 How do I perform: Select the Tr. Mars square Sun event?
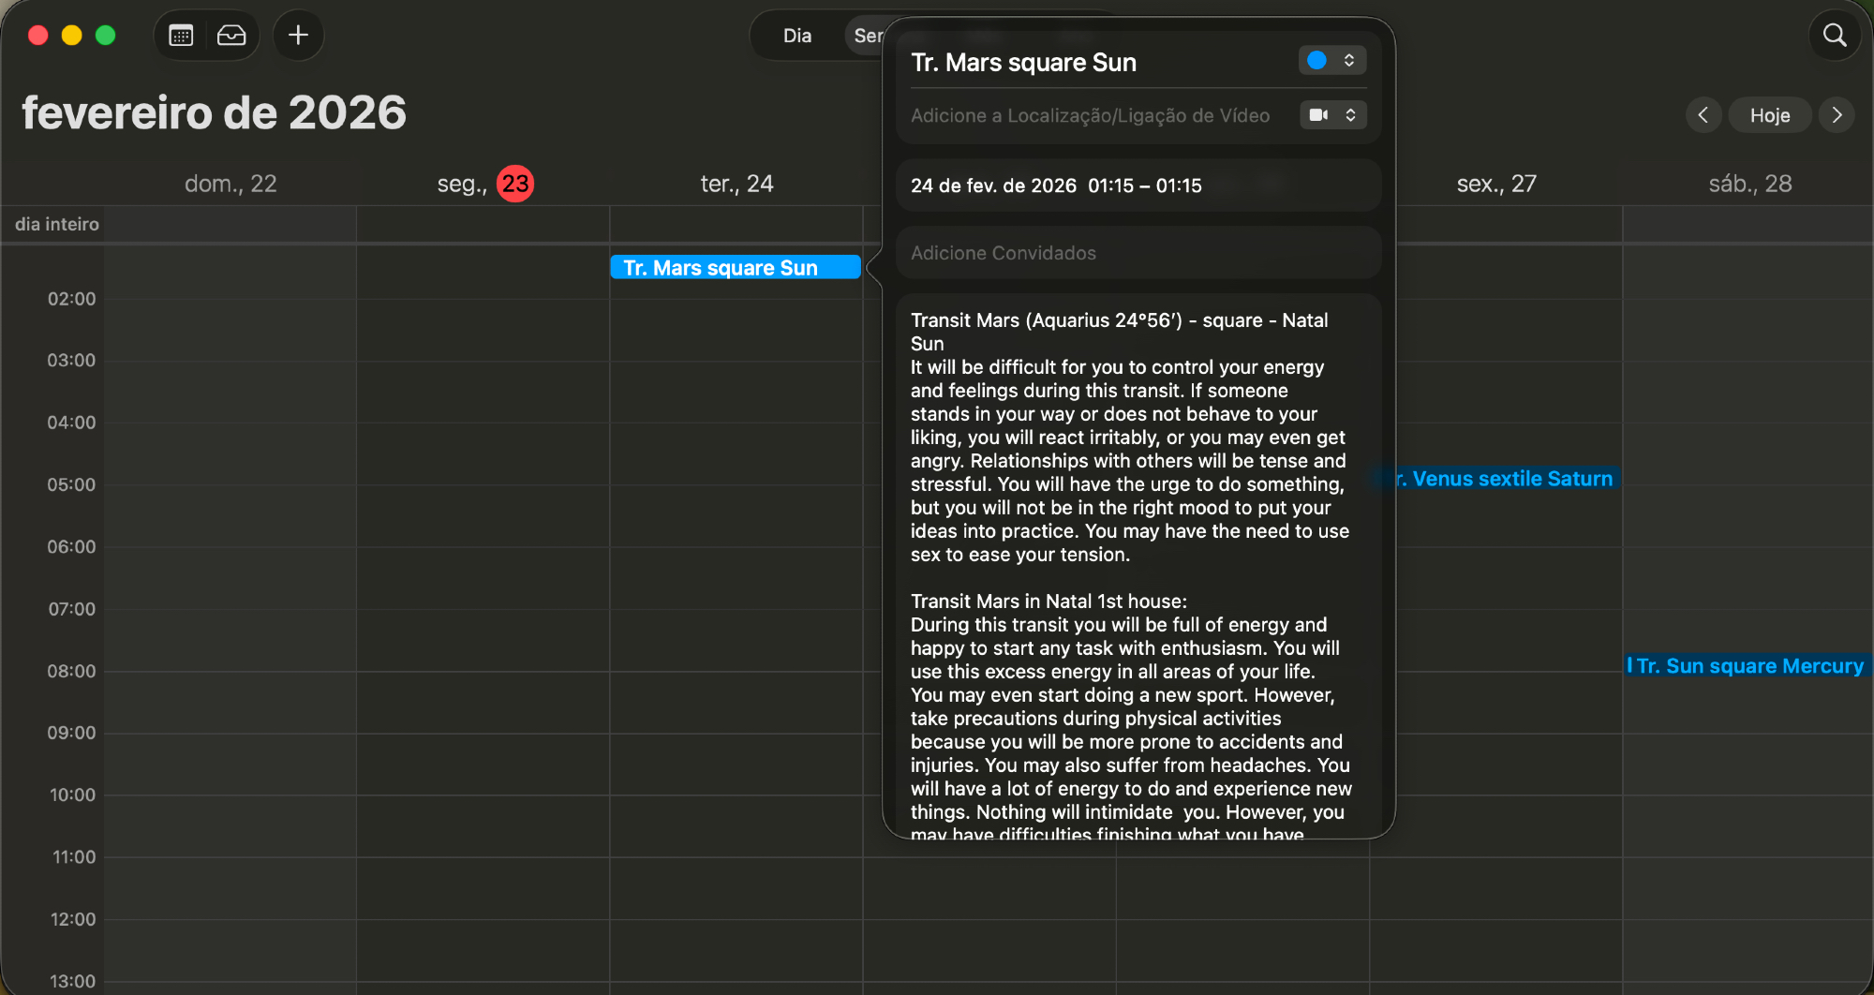coord(735,268)
